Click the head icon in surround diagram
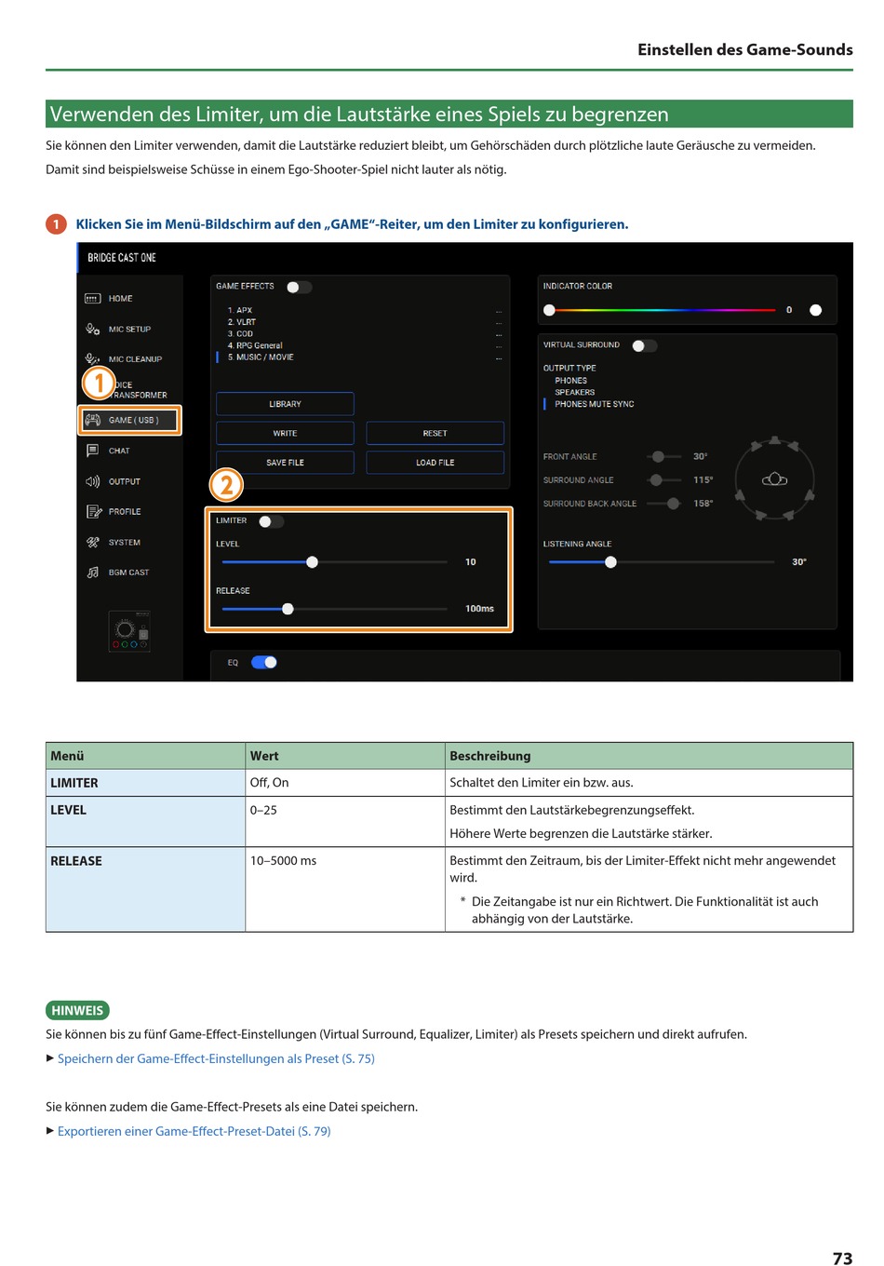Image resolution: width=884 pixels, height=1266 pixels. [x=774, y=479]
